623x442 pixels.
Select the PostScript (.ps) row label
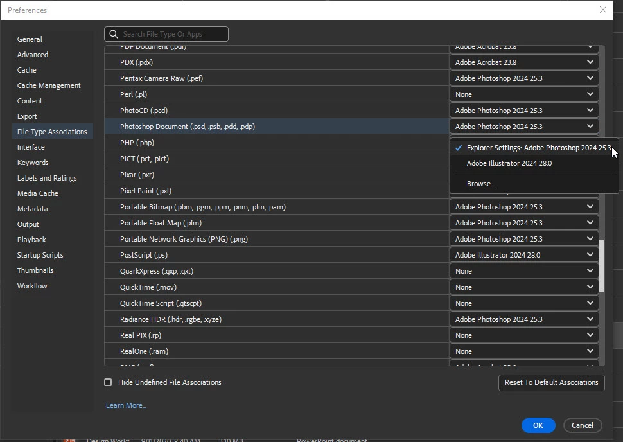tap(144, 255)
